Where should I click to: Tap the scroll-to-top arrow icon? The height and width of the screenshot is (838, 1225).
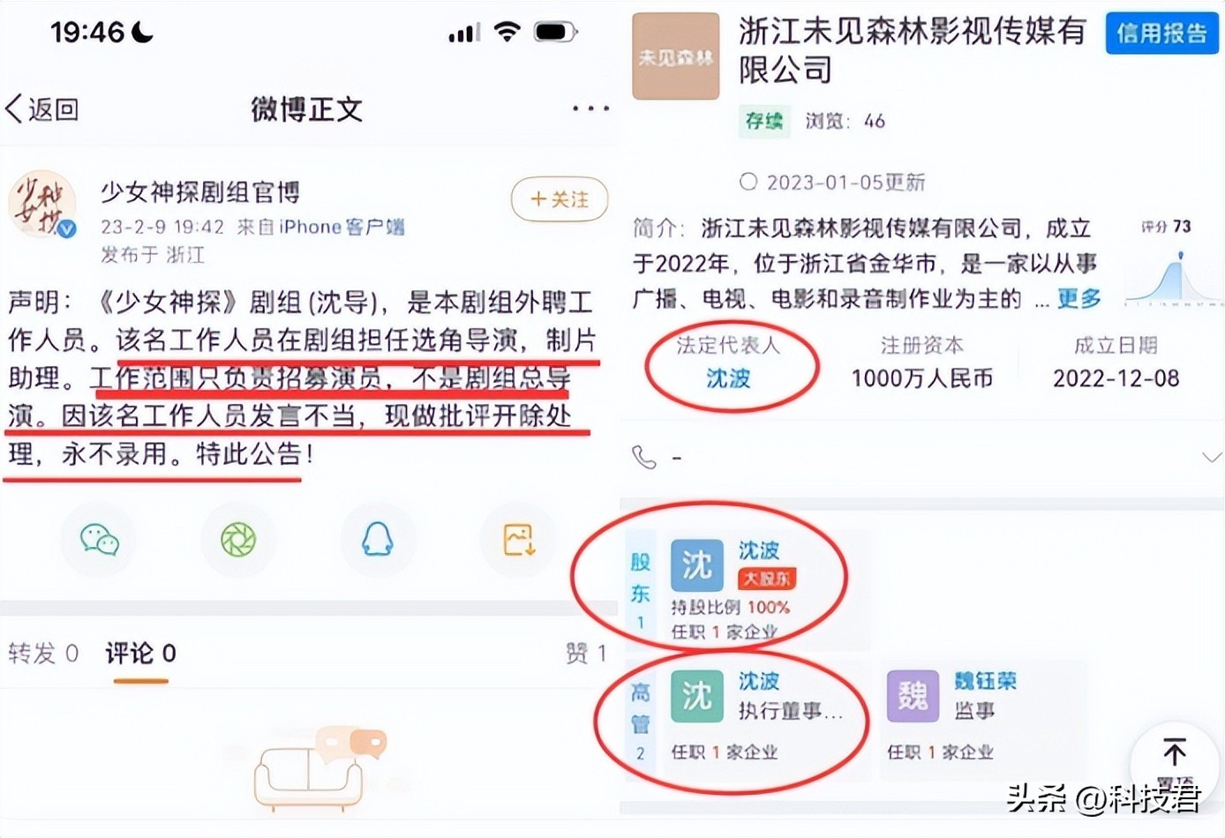coord(1175,752)
